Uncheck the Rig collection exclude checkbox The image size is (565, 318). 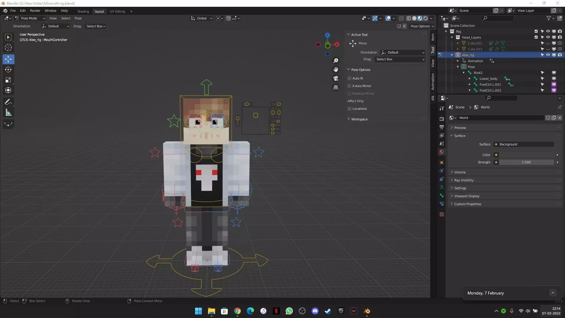(x=536, y=31)
